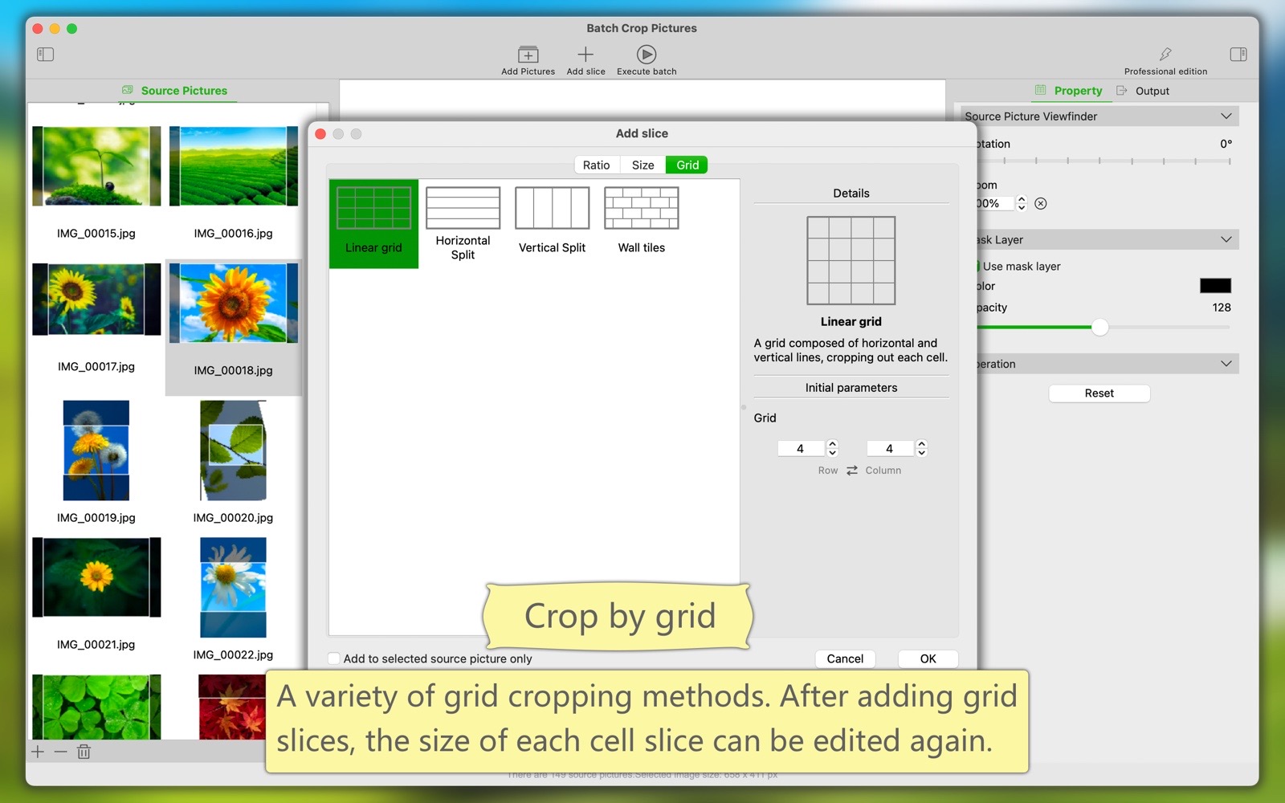Viewport: 1285px width, 803px height.
Task: Open the Output tab
Action: (1152, 91)
